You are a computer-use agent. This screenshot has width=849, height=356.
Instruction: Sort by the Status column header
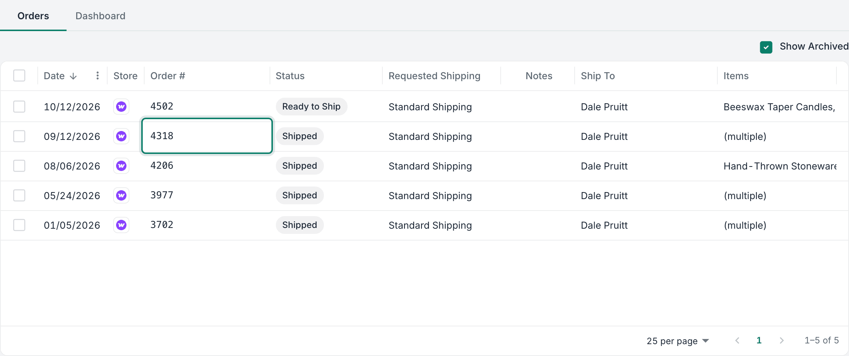click(290, 76)
